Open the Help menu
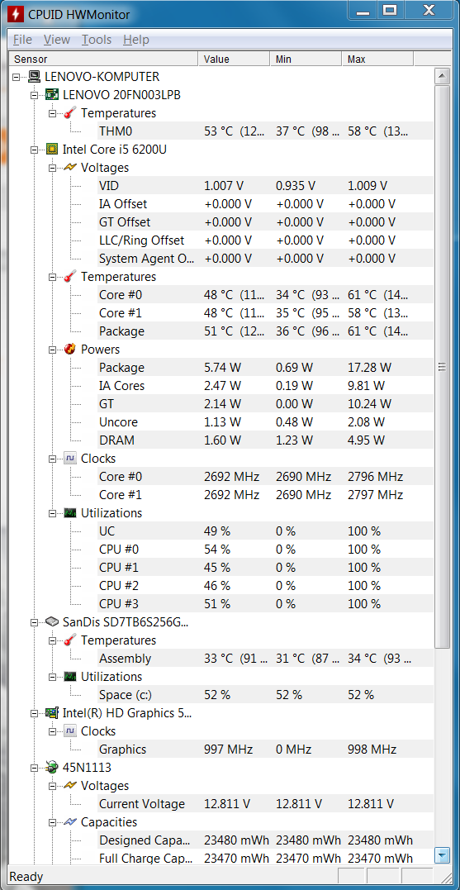This screenshot has width=460, height=890. (x=136, y=40)
